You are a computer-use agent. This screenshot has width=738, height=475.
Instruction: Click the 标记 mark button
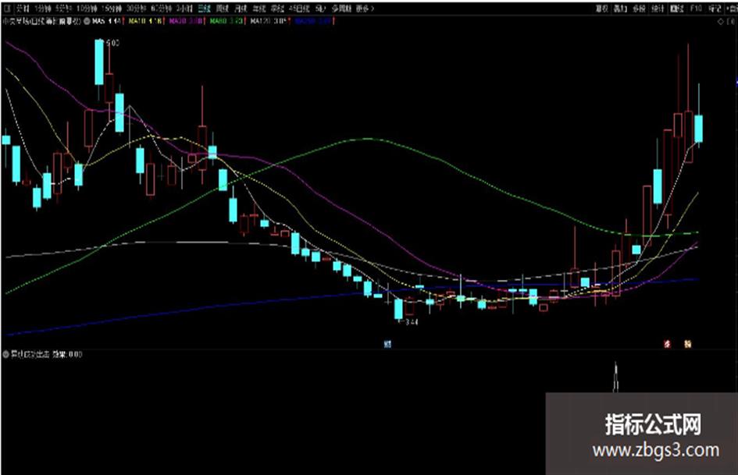(x=715, y=9)
